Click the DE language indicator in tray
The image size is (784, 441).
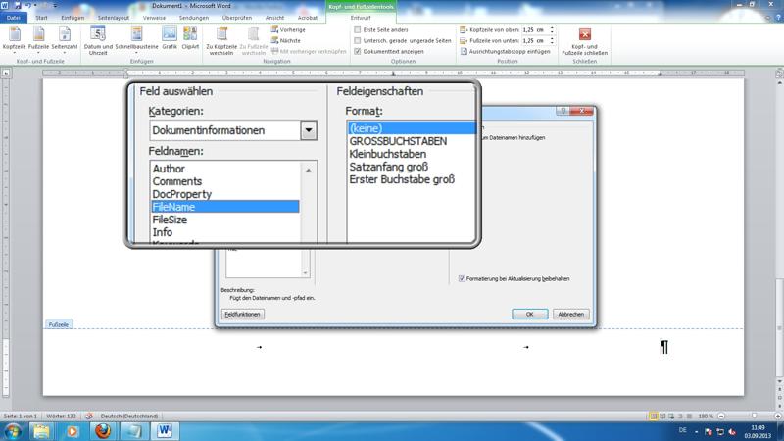pos(682,430)
